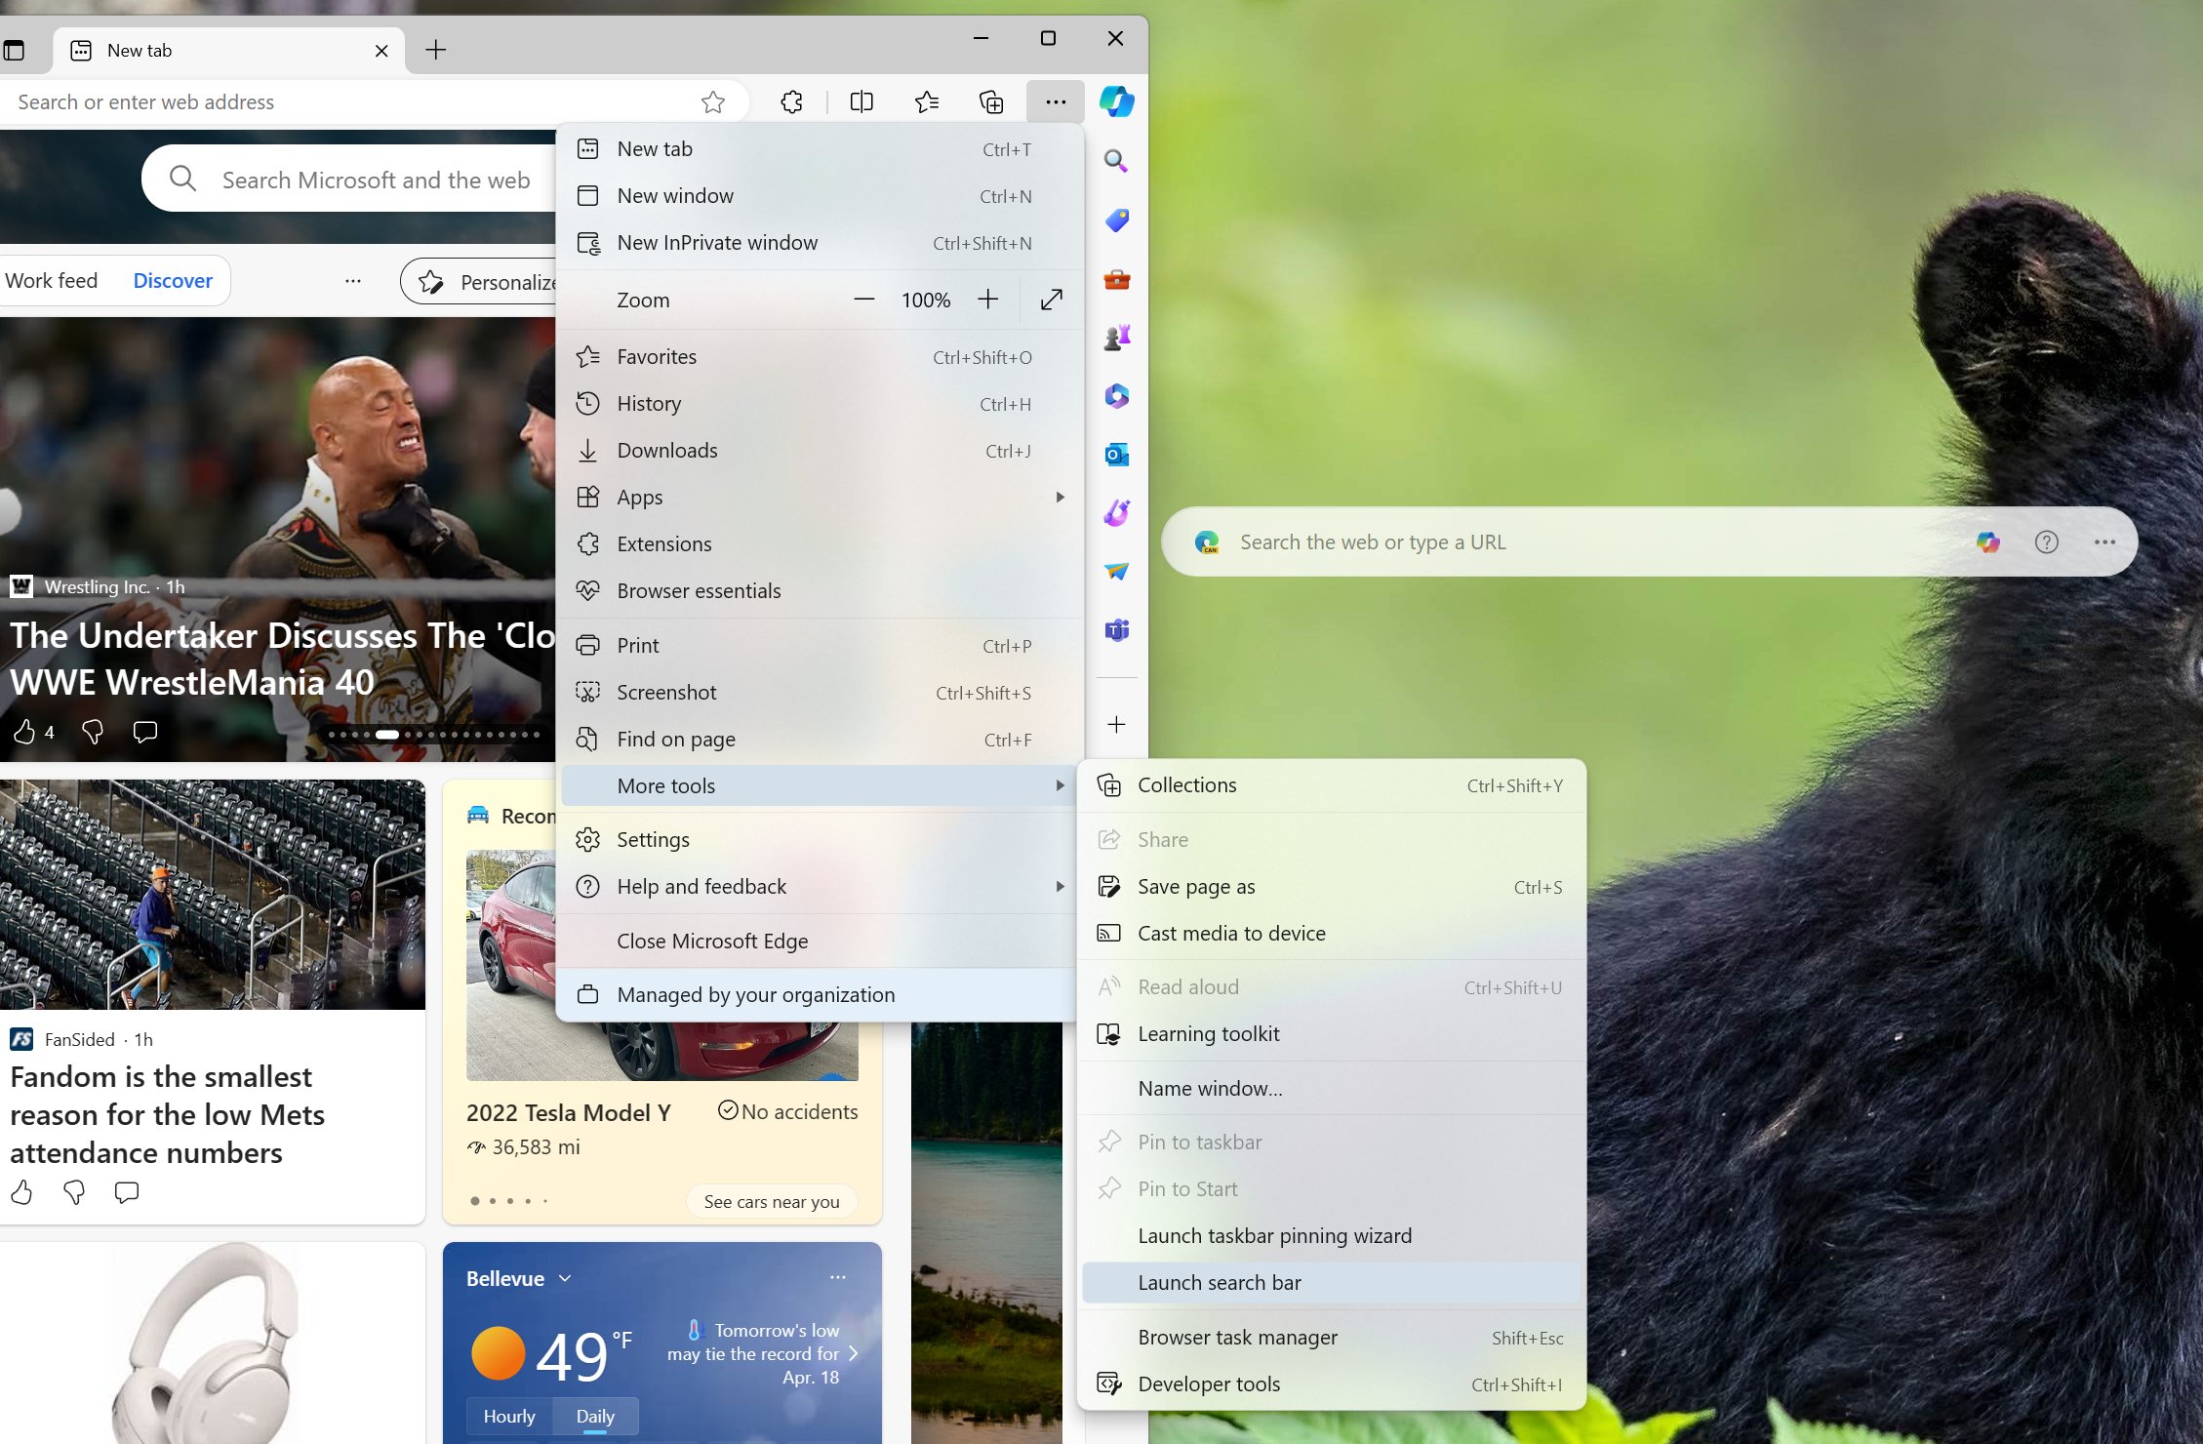Screen dimensions: 2203x1444
Task: Open weather card options ellipsis
Action: pyautogui.click(x=838, y=1277)
